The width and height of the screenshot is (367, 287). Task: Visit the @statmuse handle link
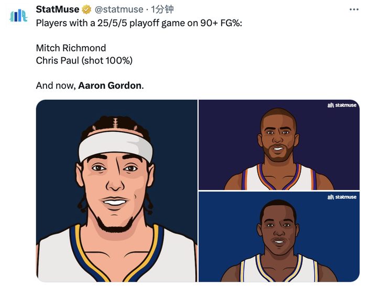click(x=118, y=9)
